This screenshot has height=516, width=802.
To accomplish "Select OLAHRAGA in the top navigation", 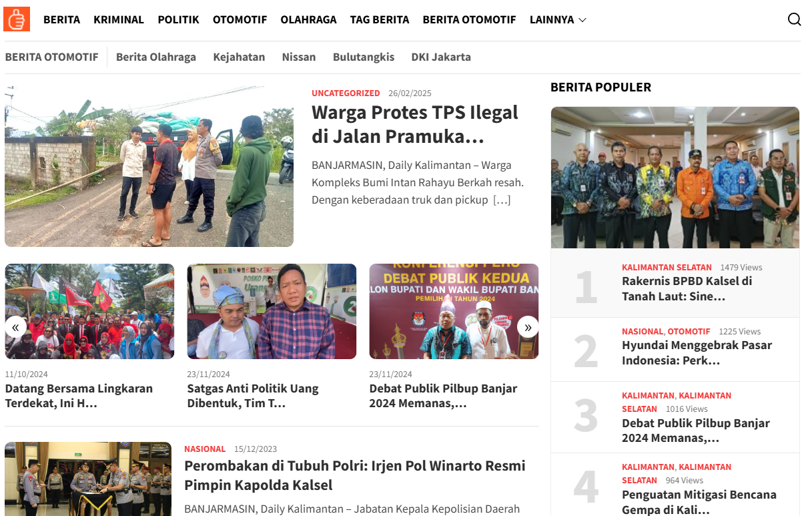I will coord(308,19).
